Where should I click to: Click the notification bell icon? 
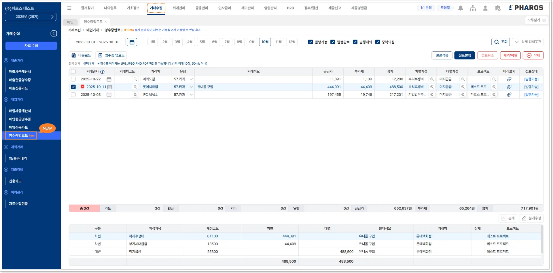pyautogui.click(x=461, y=8)
